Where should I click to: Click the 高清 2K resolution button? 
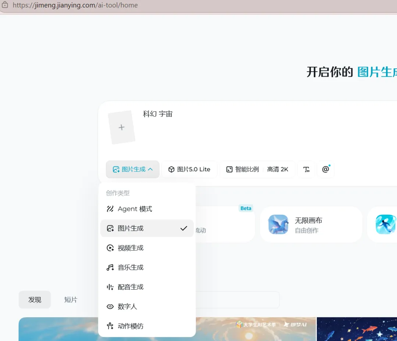(278, 169)
